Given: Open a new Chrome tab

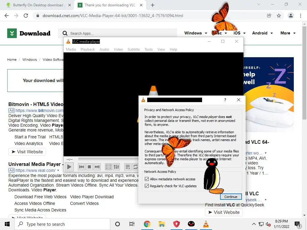Looking at the screenshot, I should [x=153, y=5].
